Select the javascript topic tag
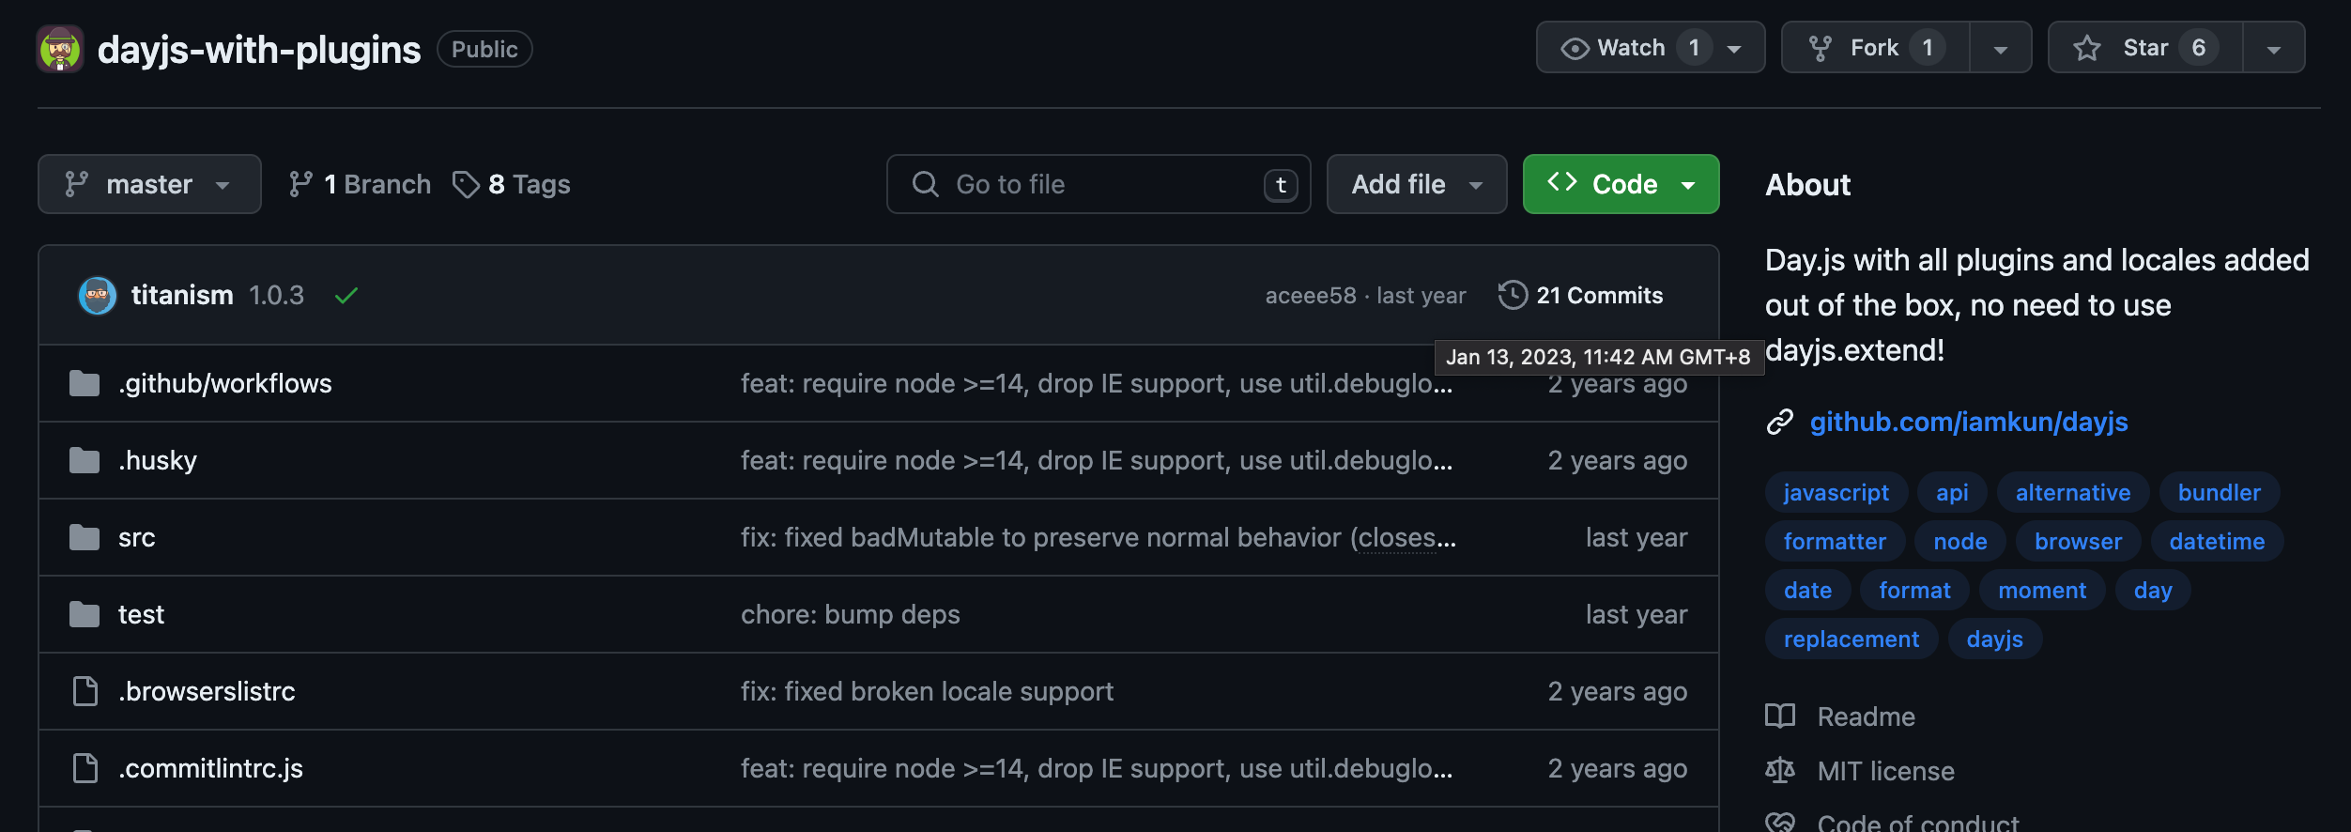This screenshot has width=2351, height=832. tap(1836, 492)
